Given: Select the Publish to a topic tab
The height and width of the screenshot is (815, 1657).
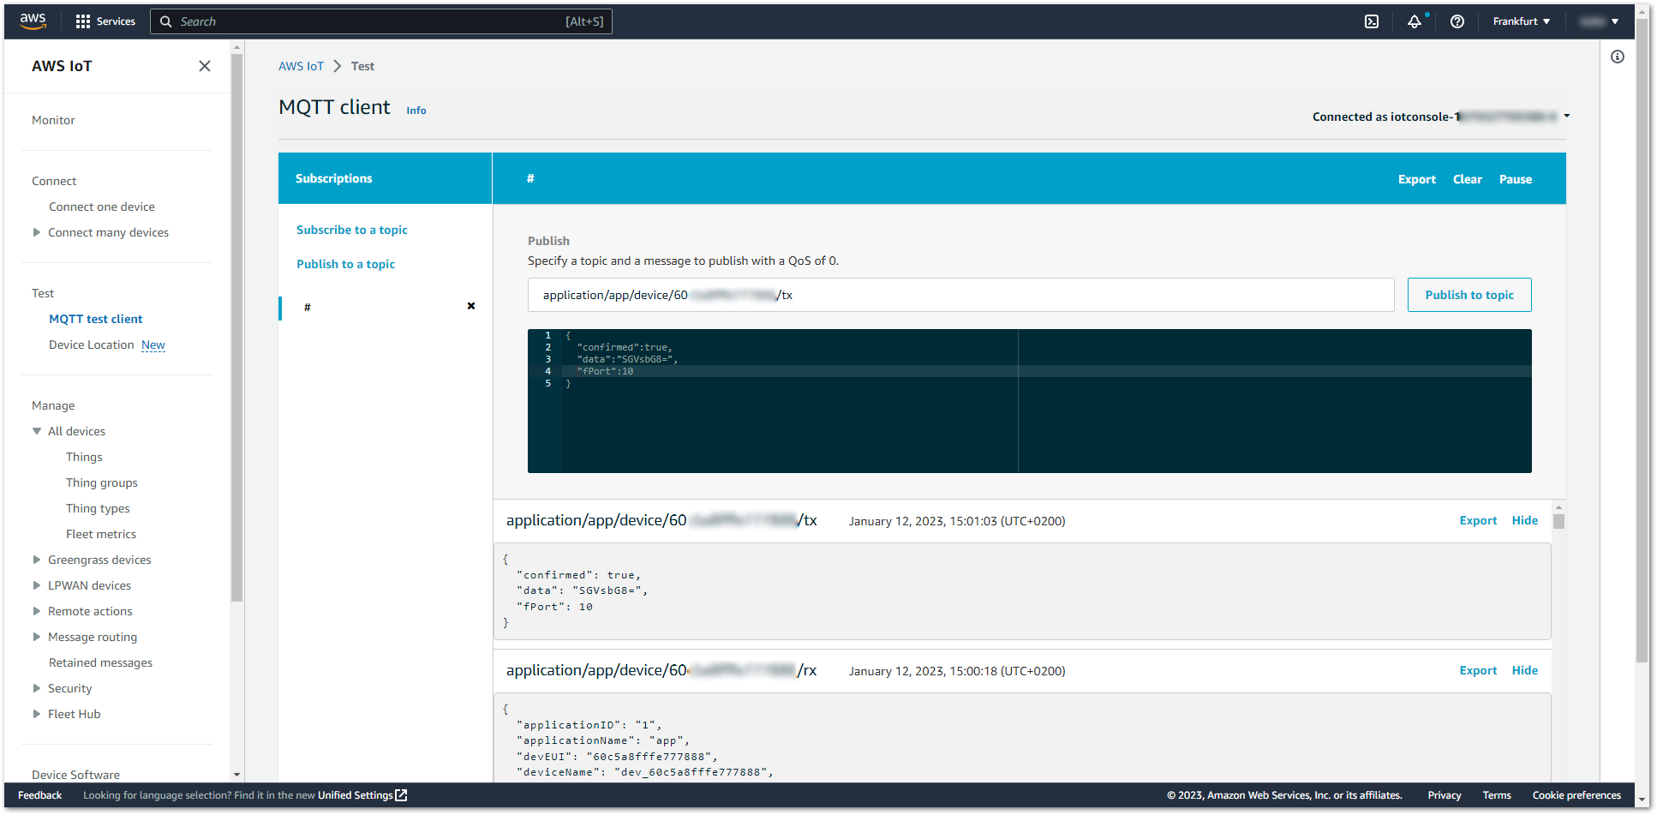Looking at the screenshot, I should click(x=346, y=264).
